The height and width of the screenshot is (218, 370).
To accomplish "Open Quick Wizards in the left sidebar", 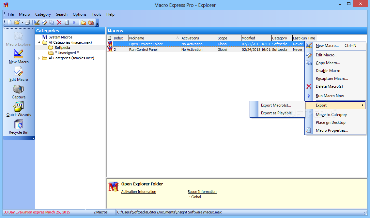I will click(x=19, y=109).
